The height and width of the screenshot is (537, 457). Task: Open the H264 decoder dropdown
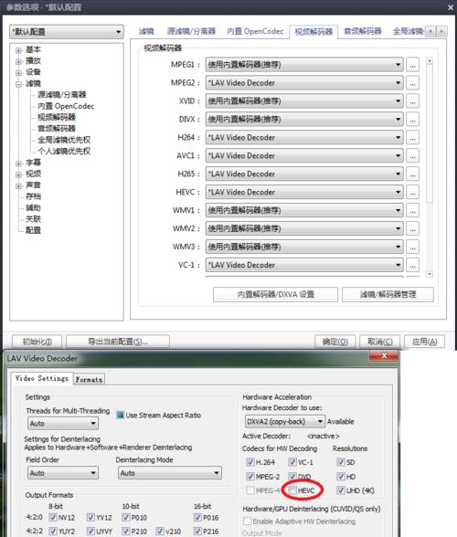point(304,138)
